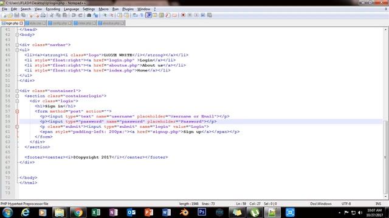Image resolution: width=389 pixels, height=218 pixels.
Task: Open Folder as Workspace icon
Action: point(175,15)
